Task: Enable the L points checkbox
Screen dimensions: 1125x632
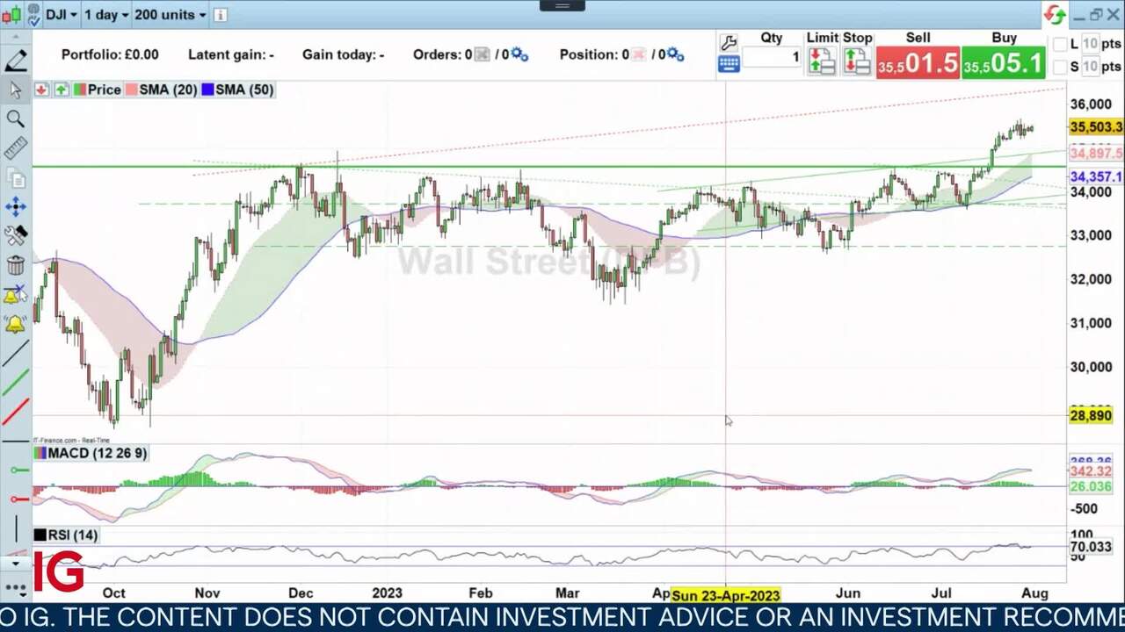Action: click(x=1061, y=44)
